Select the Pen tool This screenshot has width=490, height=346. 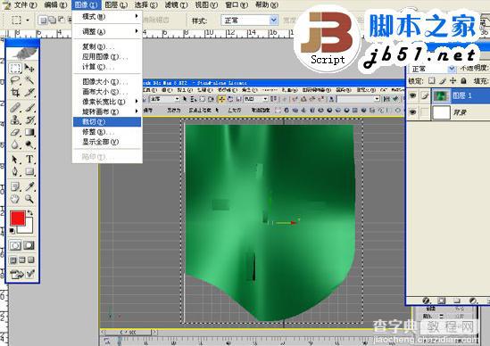[15, 171]
